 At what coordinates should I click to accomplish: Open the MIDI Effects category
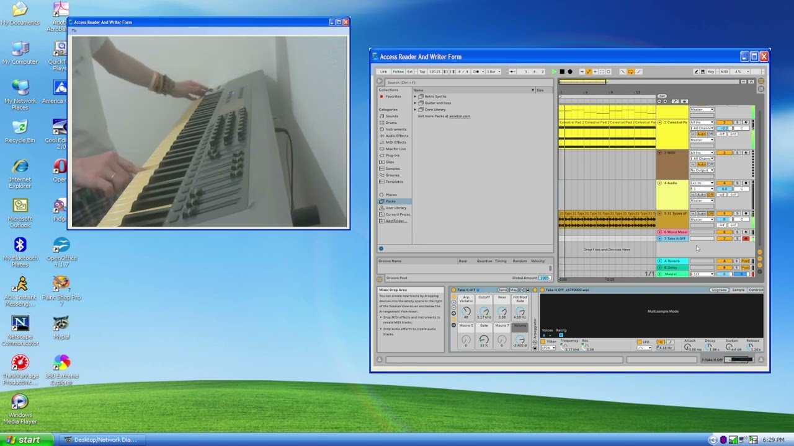(393, 142)
